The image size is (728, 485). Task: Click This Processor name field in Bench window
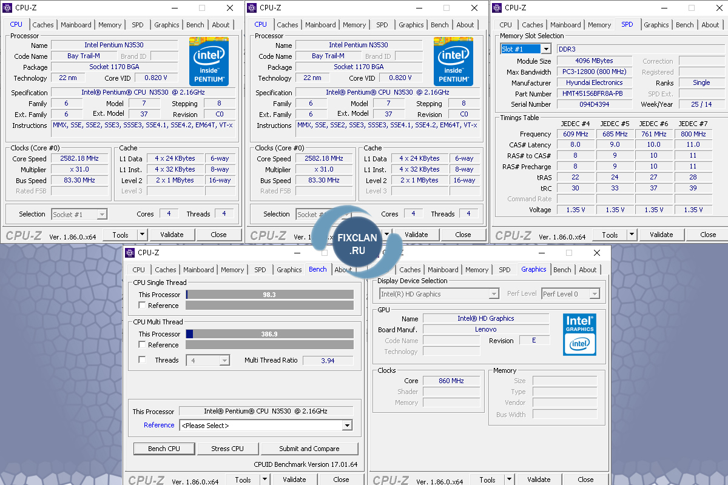(x=266, y=411)
